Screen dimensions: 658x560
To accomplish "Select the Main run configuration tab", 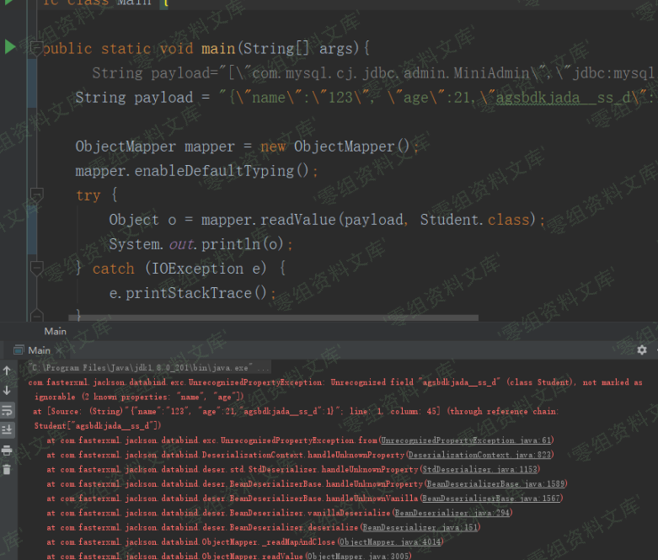I will (x=38, y=349).
